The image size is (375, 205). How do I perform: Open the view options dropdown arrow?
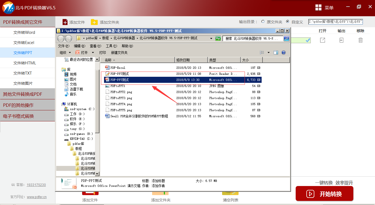pyautogui.click(x=268, y=53)
